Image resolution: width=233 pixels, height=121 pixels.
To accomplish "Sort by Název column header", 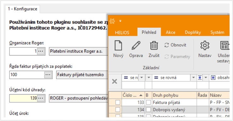I will [219, 95].
